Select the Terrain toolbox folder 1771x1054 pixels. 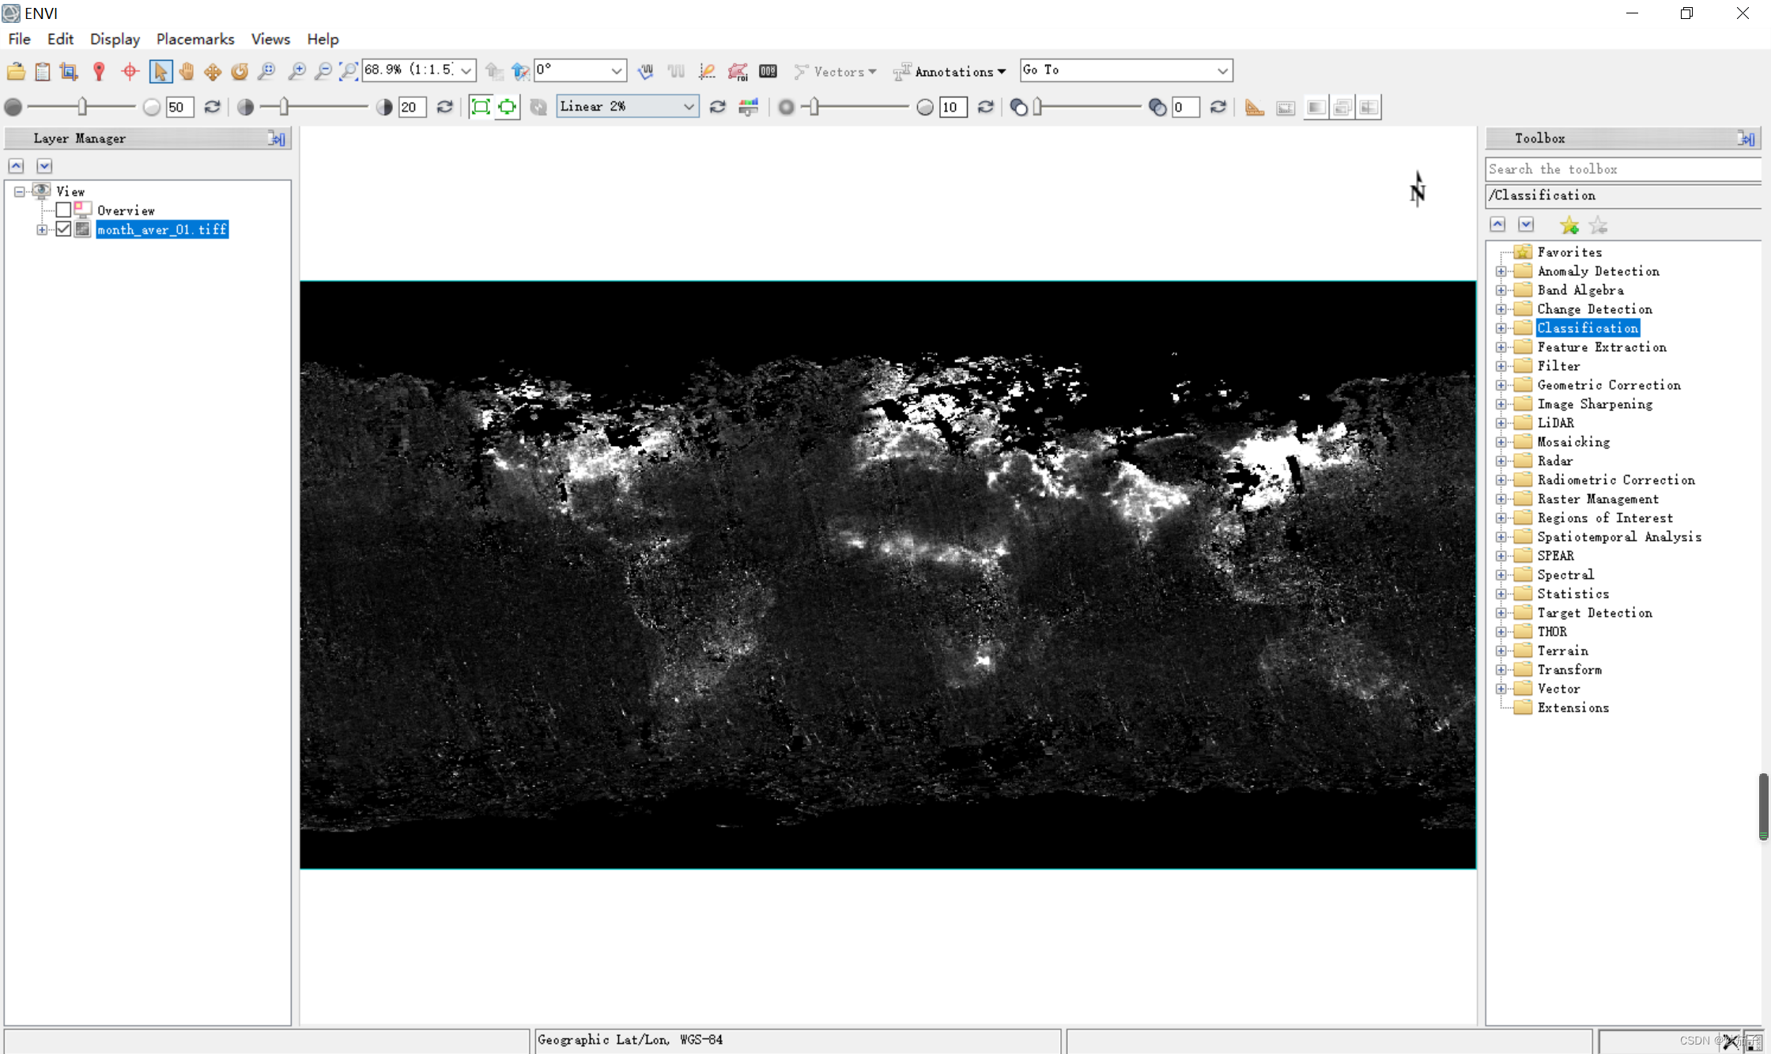(1562, 651)
